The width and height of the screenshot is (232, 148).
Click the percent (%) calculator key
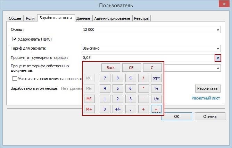pos(156,88)
